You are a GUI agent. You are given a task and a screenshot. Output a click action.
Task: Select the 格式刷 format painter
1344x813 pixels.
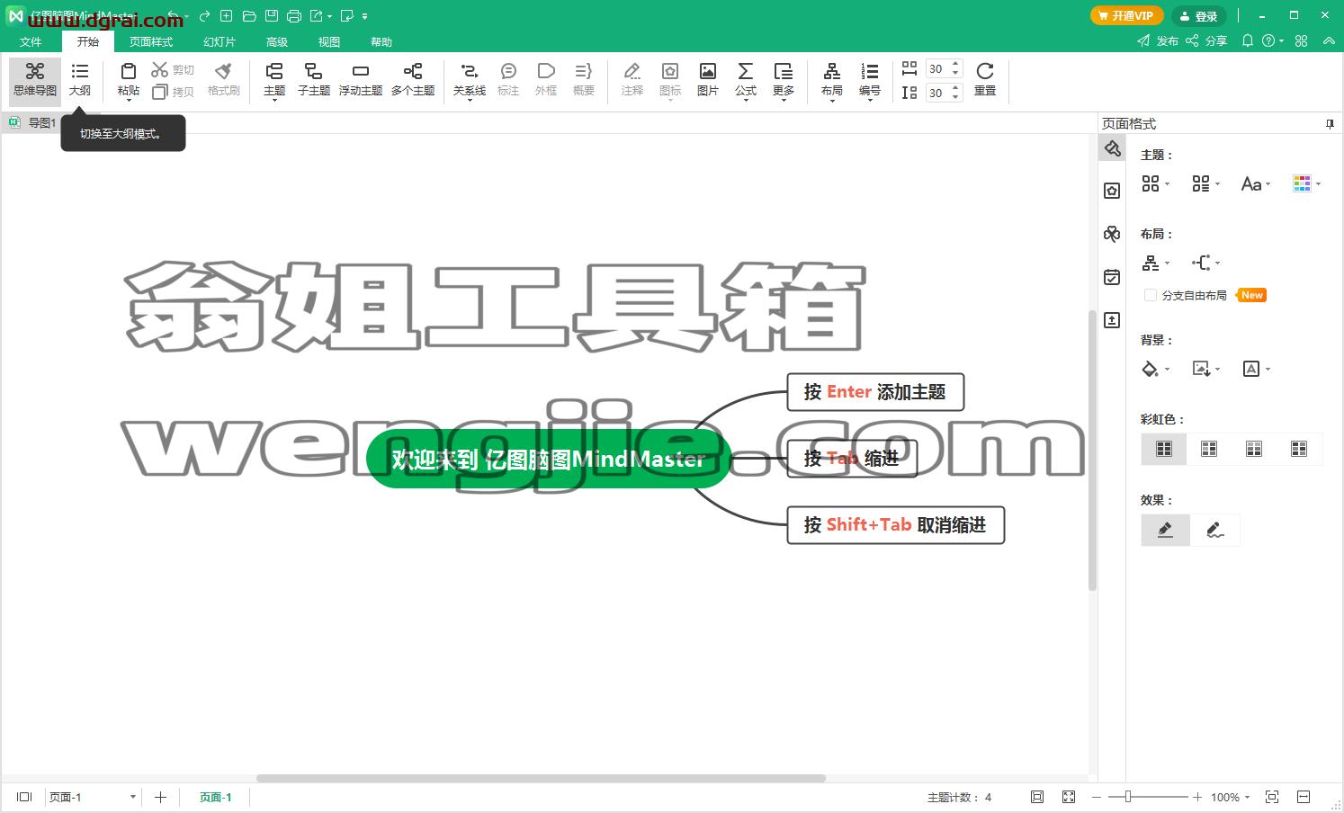click(x=224, y=79)
